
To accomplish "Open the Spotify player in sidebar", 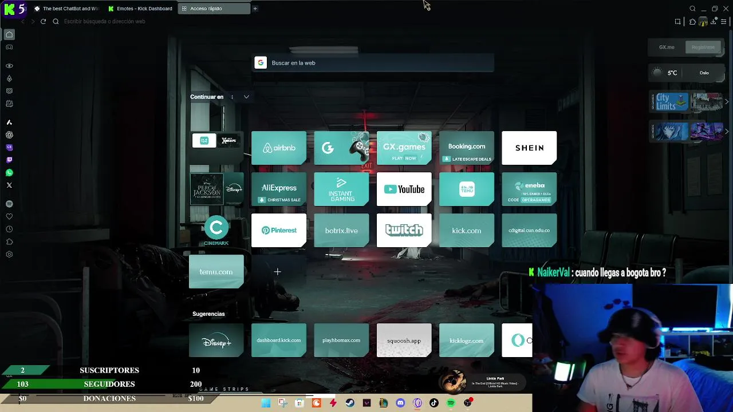I will click(x=9, y=204).
